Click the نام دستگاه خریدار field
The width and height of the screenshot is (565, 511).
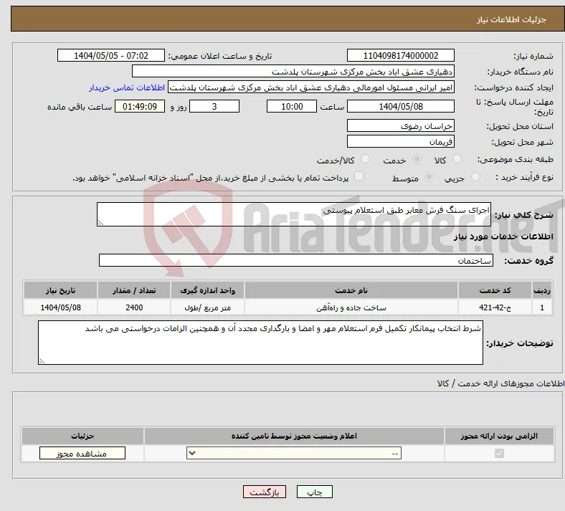(x=293, y=71)
